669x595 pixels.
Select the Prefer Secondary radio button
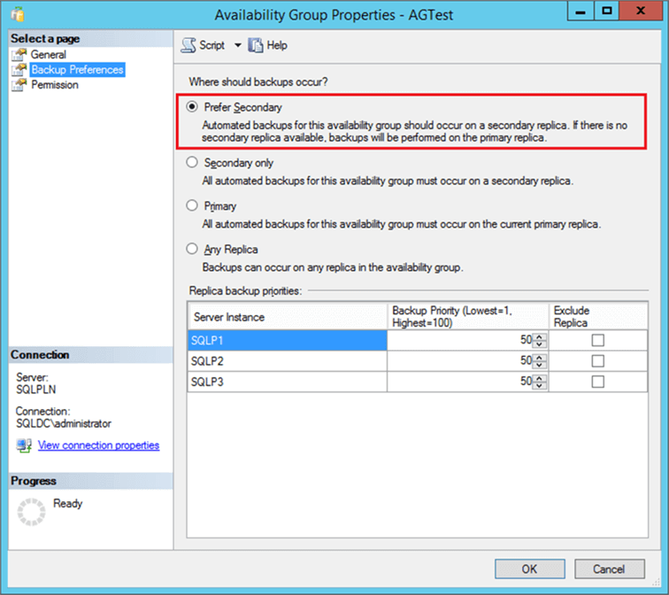pyautogui.click(x=192, y=107)
